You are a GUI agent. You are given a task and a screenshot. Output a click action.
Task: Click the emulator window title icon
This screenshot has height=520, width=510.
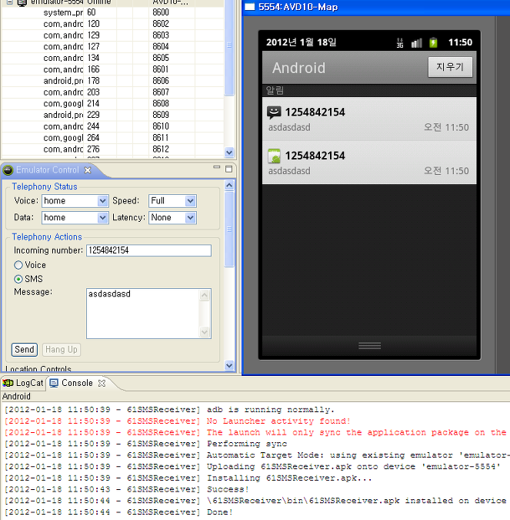point(250,7)
